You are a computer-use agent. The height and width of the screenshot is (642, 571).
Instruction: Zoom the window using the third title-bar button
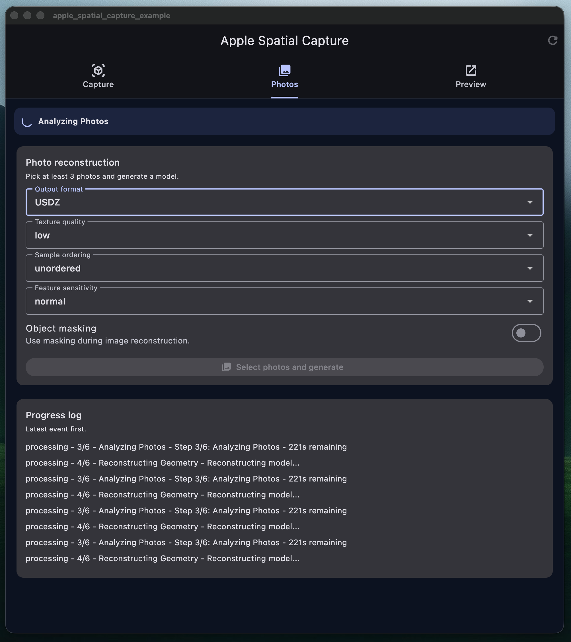pyautogui.click(x=40, y=15)
